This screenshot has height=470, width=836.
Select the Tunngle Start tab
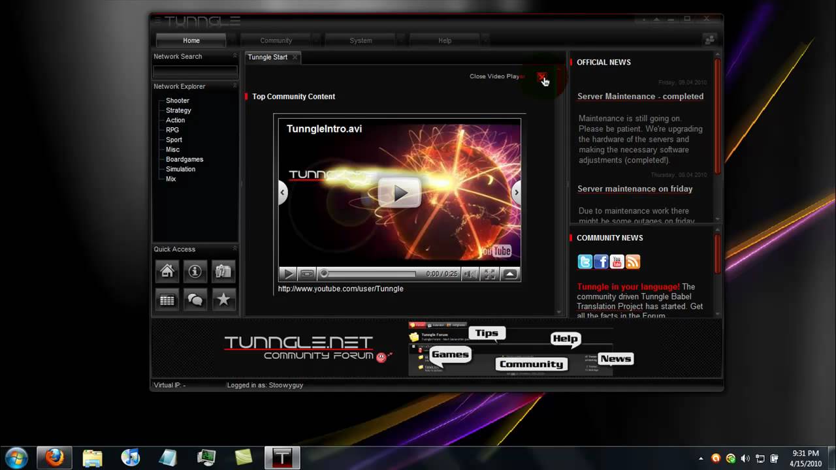click(x=268, y=57)
